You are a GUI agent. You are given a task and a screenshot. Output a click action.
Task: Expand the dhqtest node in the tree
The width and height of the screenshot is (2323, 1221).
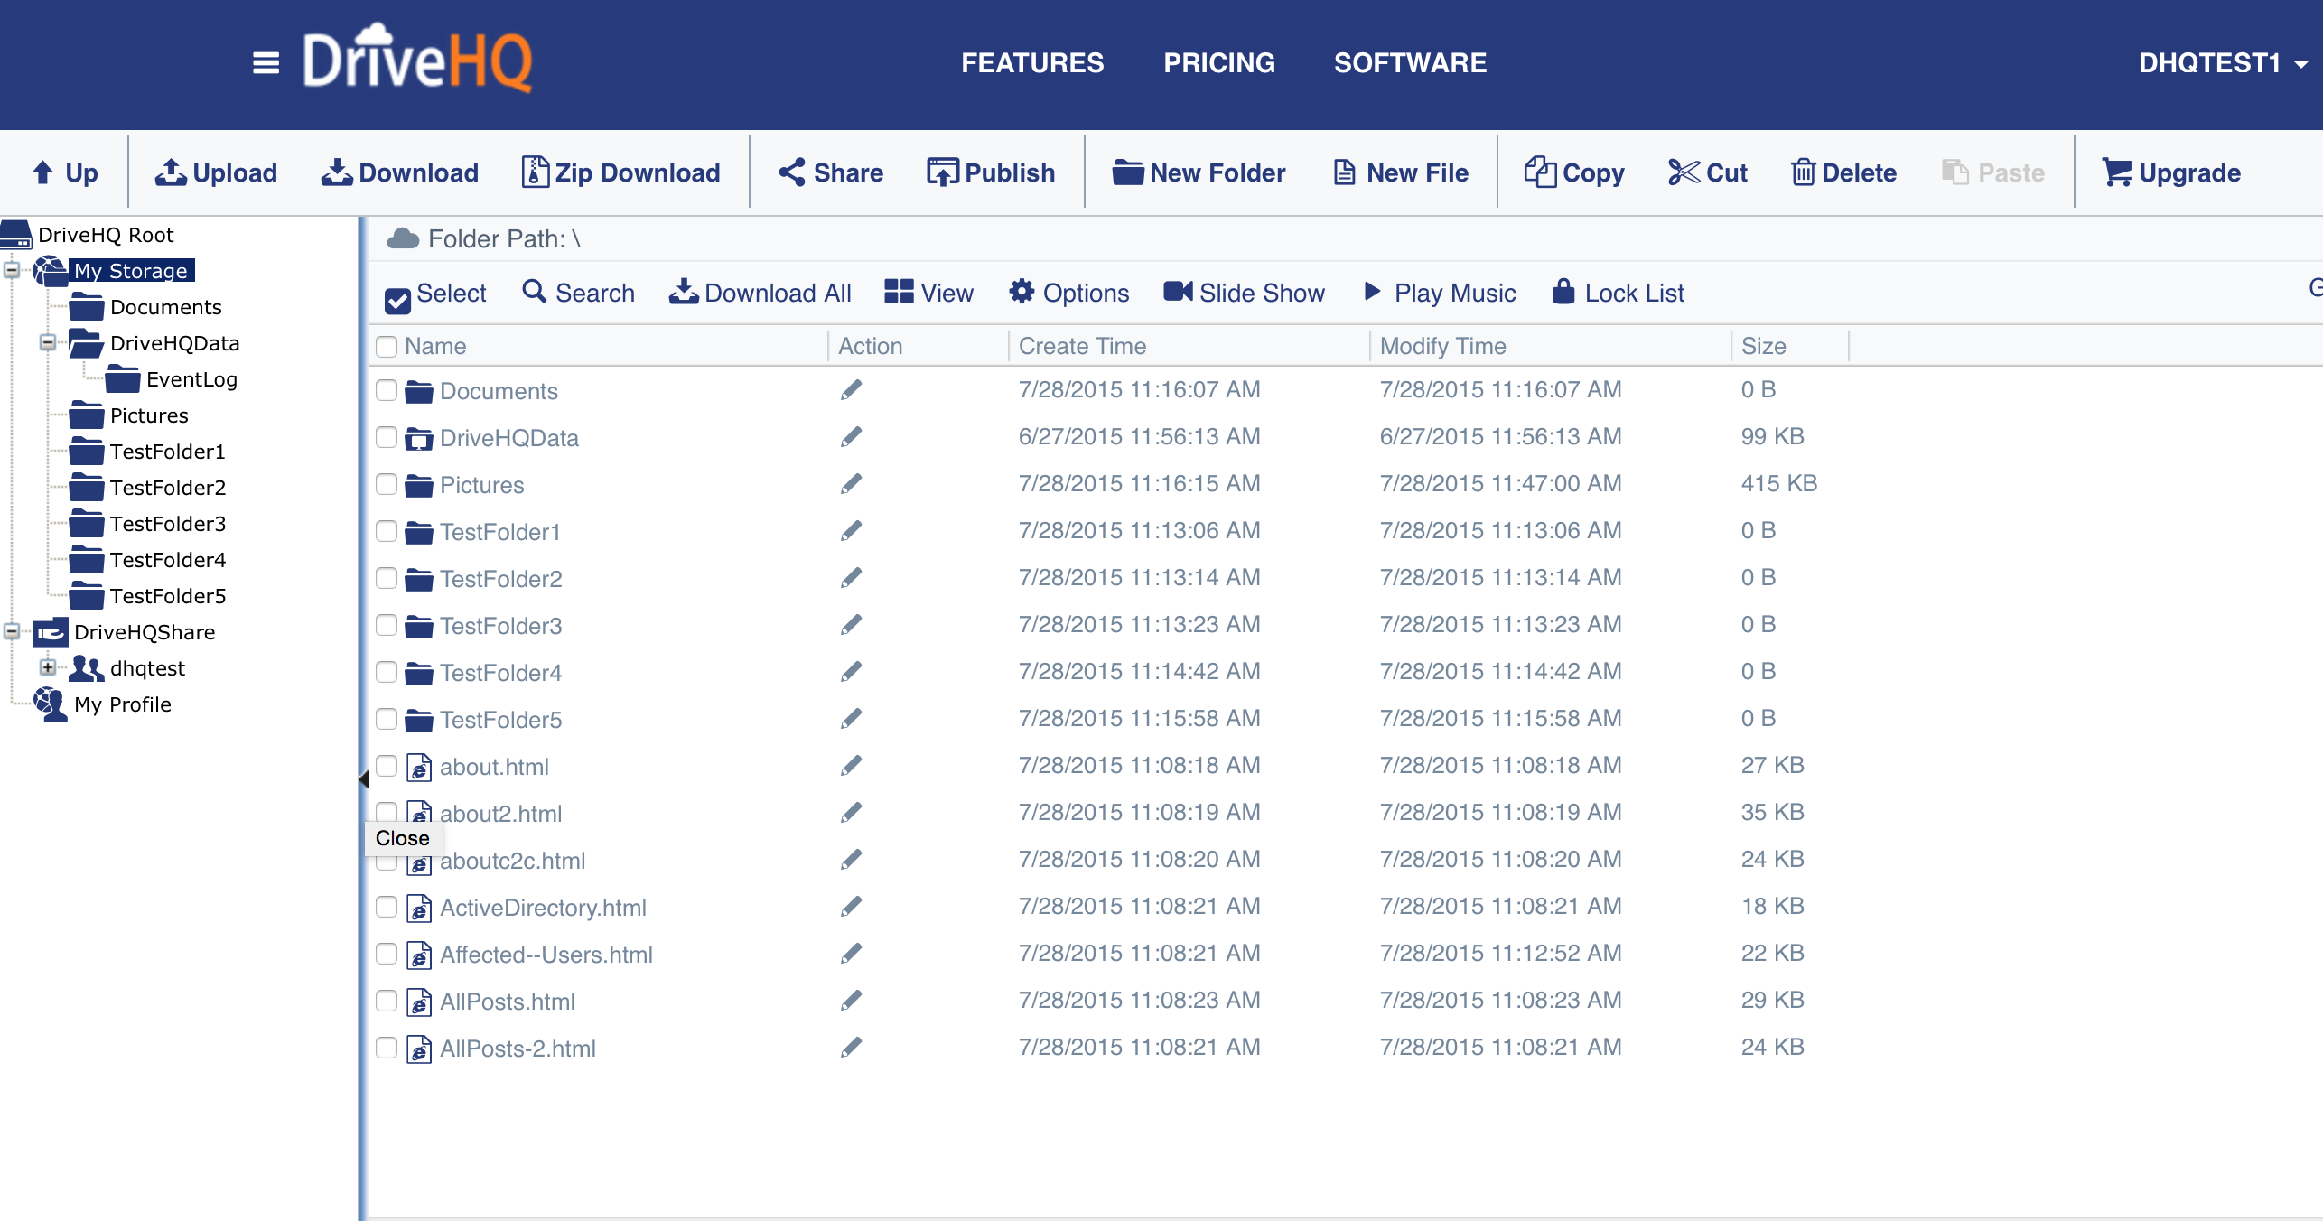[x=47, y=667]
